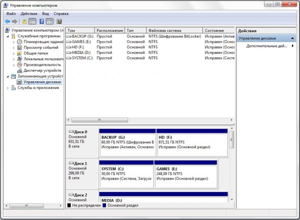Expand the Просмотр событий tree node
Image resolution: width=300 pixels, height=220 pixels.
click(14, 47)
